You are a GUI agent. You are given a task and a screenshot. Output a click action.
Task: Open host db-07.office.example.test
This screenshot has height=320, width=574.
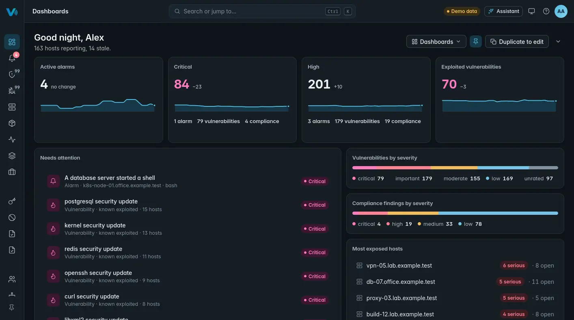pyautogui.click(x=455, y=282)
